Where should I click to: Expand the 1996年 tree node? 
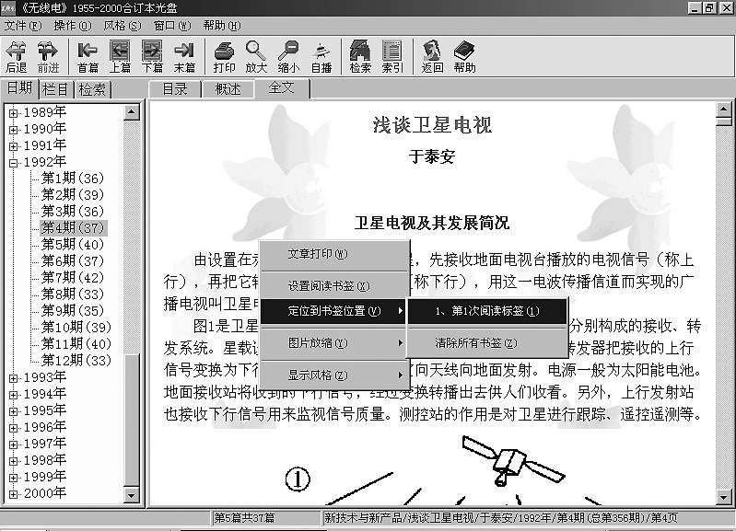pyautogui.click(x=13, y=428)
